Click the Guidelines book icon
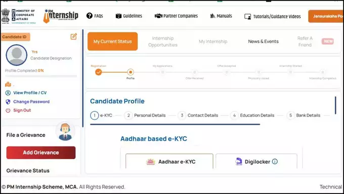Screen dimensions: 344x194 [x=118, y=16]
